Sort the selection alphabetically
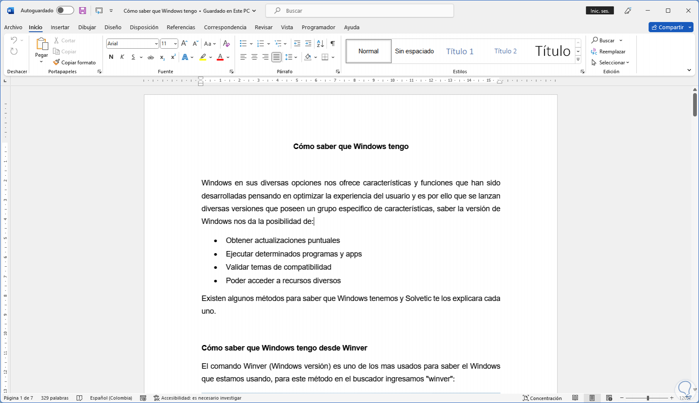Viewport: 699px width, 403px height. (320, 44)
